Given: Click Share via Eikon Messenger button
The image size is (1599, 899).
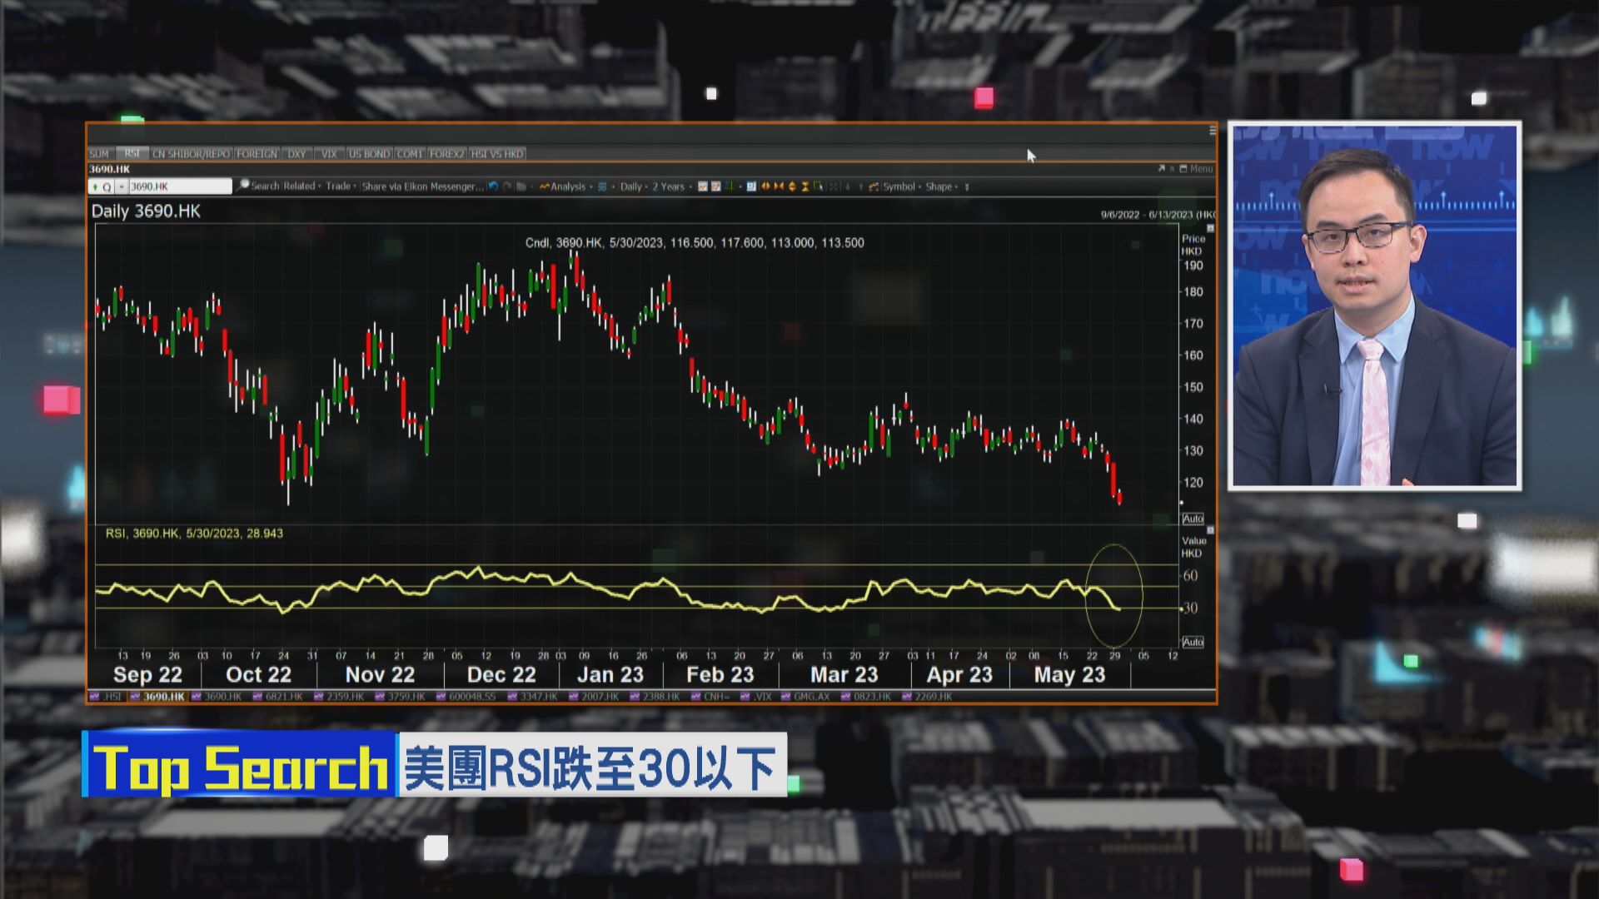Looking at the screenshot, I should pos(422,186).
